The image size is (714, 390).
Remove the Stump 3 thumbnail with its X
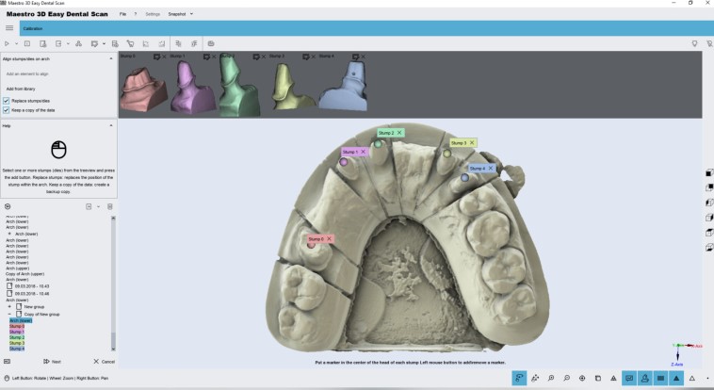click(x=313, y=57)
